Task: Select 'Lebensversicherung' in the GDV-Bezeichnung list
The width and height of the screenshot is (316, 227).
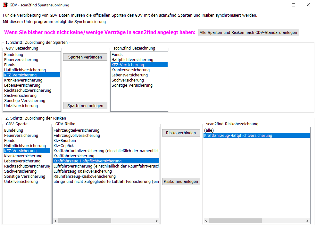Action: coord(32,85)
